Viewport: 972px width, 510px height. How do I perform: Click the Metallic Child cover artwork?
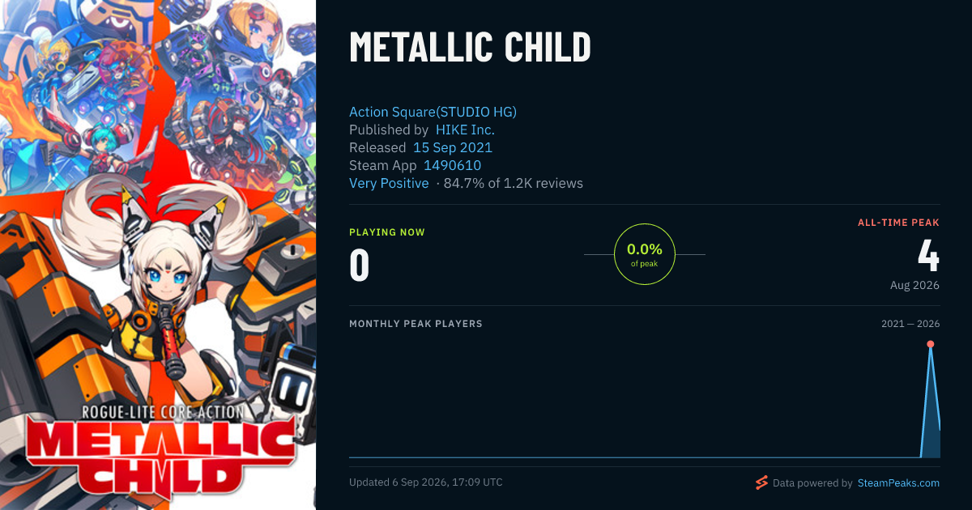pyautogui.click(x=158, y=255)
